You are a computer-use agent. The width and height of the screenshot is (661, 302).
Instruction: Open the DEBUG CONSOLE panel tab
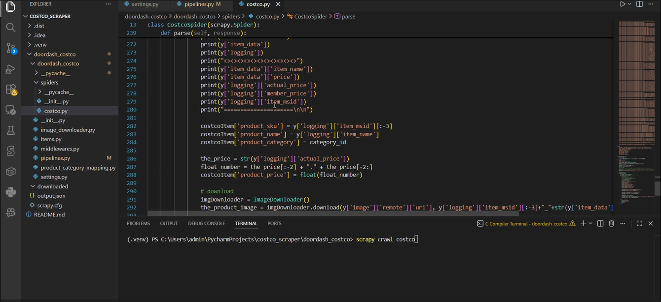click(x=206, y=223)
